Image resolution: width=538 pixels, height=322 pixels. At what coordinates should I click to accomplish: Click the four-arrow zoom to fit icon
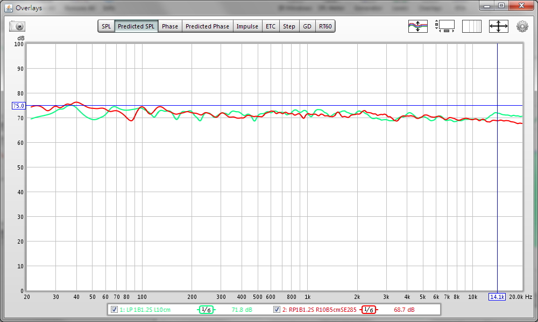point(498,26)
